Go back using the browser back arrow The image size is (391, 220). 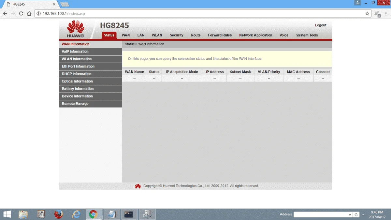tap(5, 14)
